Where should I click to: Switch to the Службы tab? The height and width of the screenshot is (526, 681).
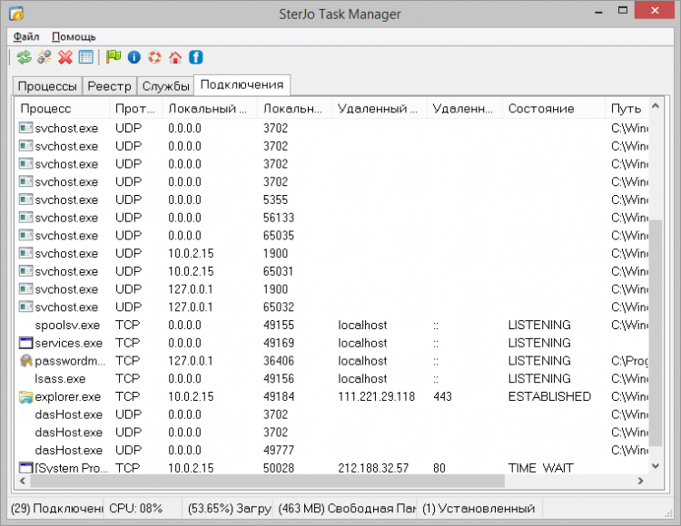click(165, 86)
